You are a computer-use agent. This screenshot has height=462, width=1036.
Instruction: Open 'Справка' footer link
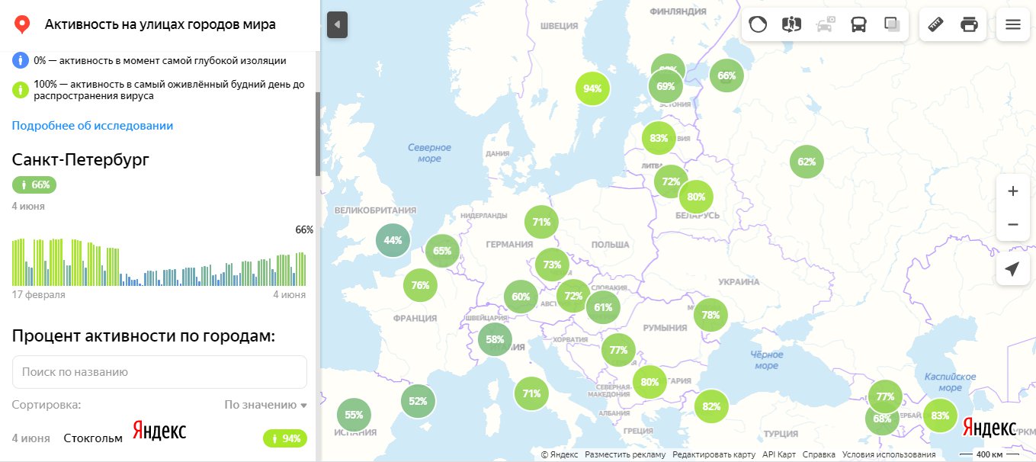click(819, 454)
